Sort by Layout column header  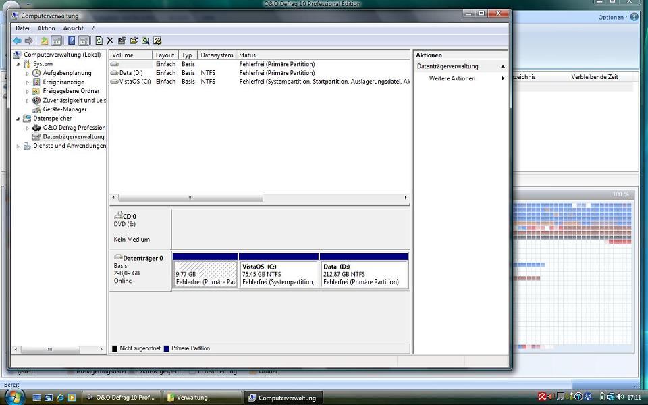165,55
